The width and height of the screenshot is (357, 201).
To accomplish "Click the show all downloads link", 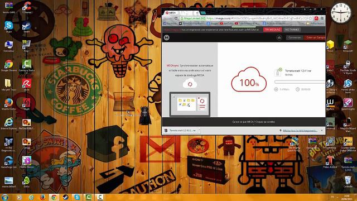I will pos(300,131).
